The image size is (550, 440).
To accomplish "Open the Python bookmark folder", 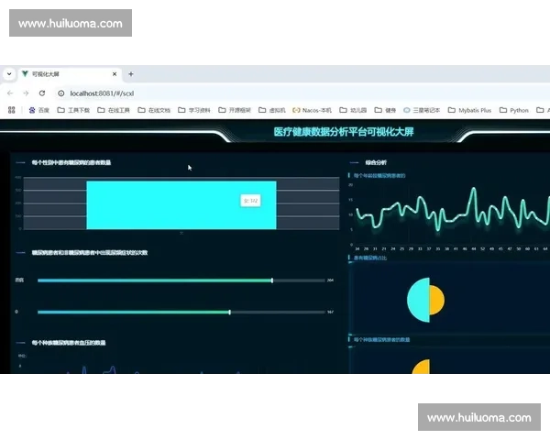I will coord(514,110).
